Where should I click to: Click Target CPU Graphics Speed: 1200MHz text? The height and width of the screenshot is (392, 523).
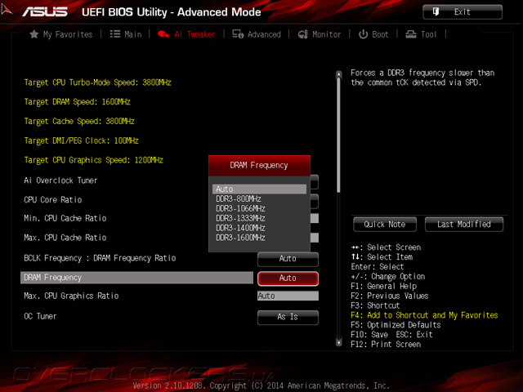click(x=93, y=160)
